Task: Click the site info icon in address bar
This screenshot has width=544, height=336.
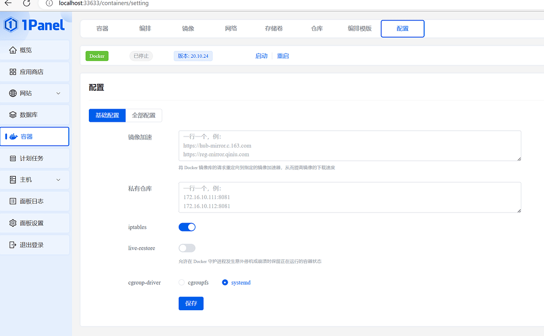Action: click(49, 3)
